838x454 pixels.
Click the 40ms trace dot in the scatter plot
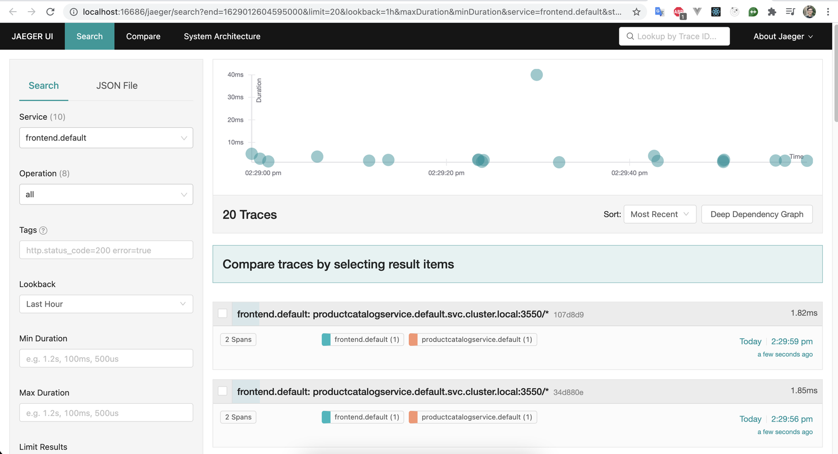click(x=536, y=75)
